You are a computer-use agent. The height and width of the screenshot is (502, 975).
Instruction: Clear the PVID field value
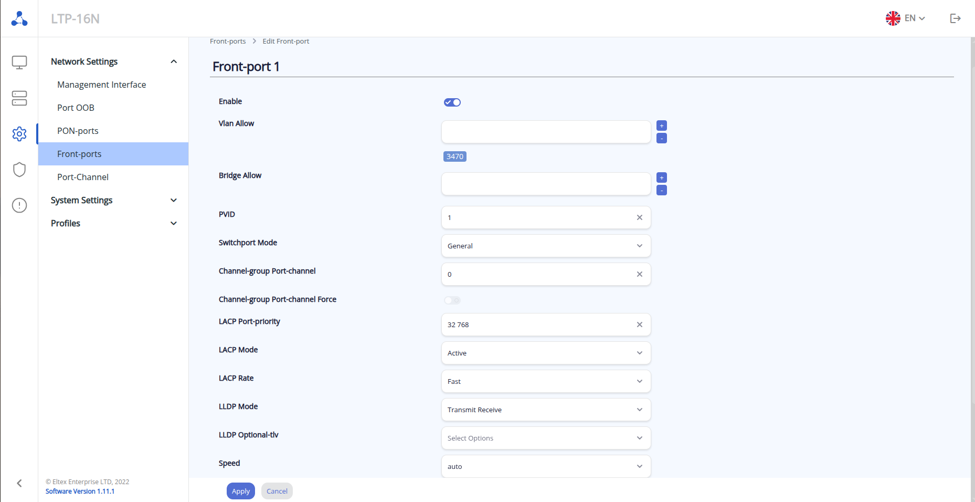tap(639, 217)
